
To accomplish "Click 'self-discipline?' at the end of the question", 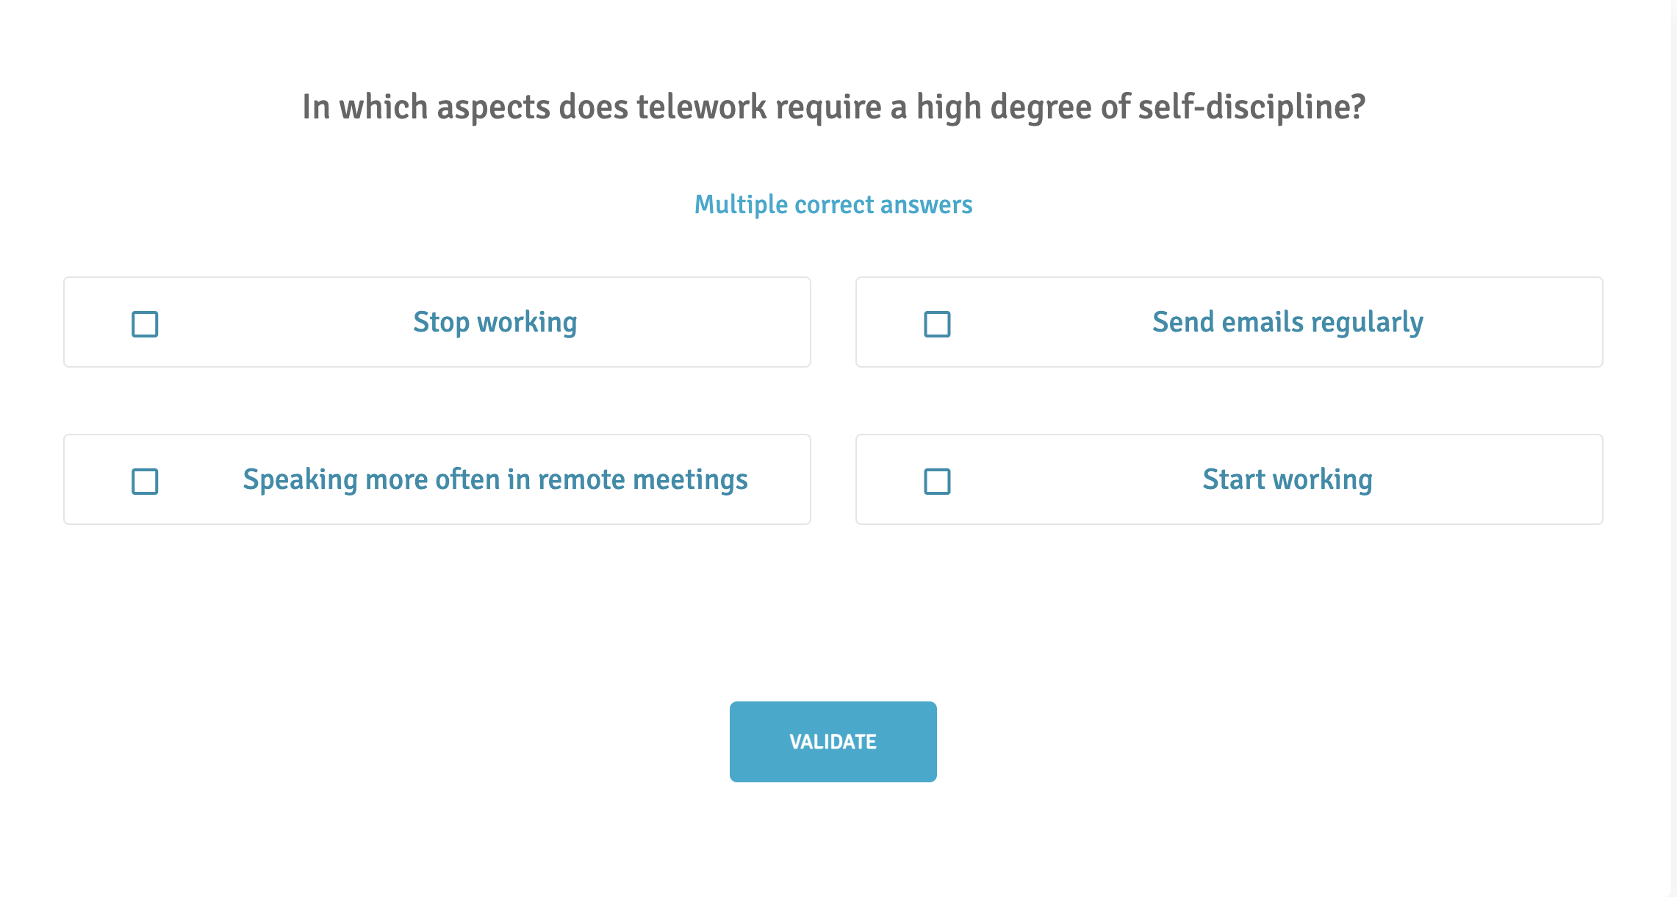I will tap(1252, 107).
